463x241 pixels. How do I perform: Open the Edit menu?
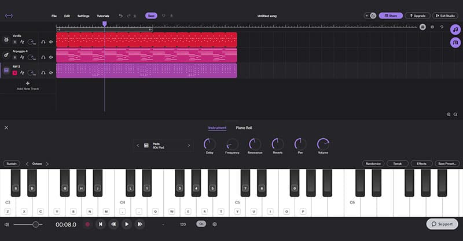tap(67, 16)
